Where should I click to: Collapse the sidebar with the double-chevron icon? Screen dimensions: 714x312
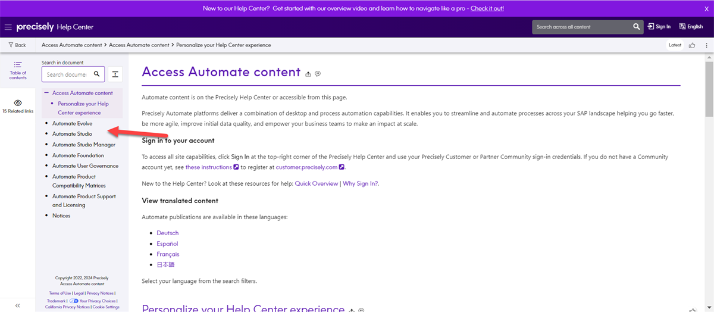(x=18, y=305)
